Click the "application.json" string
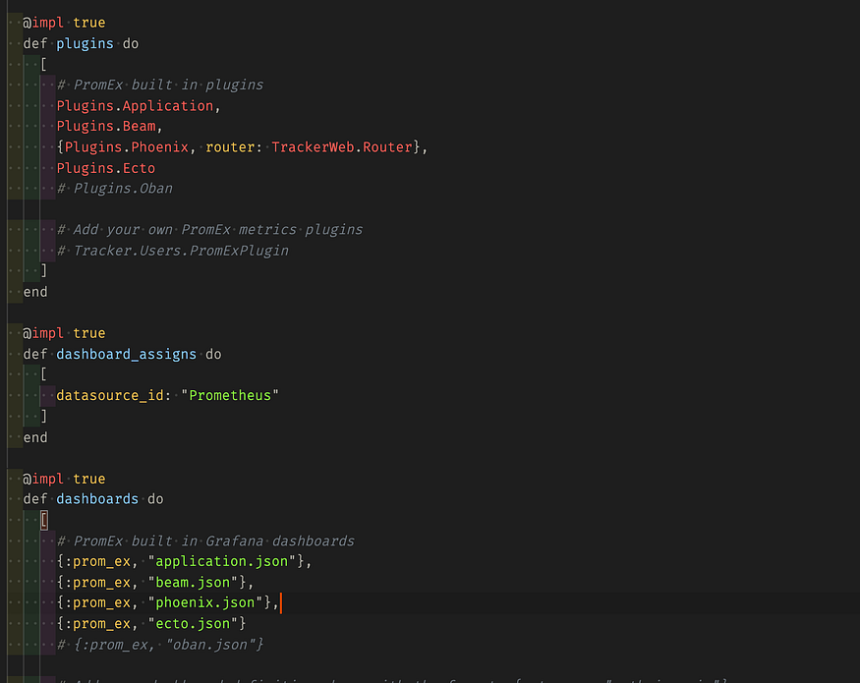 221,562
